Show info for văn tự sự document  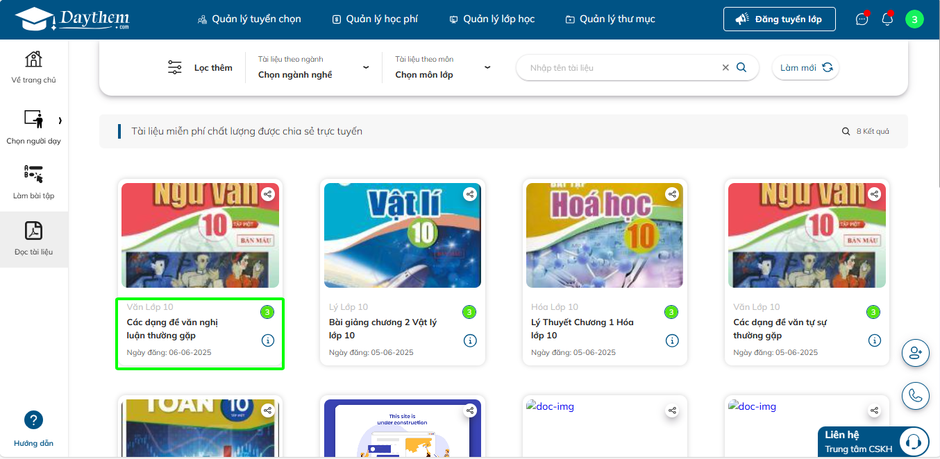pos(875,340)
